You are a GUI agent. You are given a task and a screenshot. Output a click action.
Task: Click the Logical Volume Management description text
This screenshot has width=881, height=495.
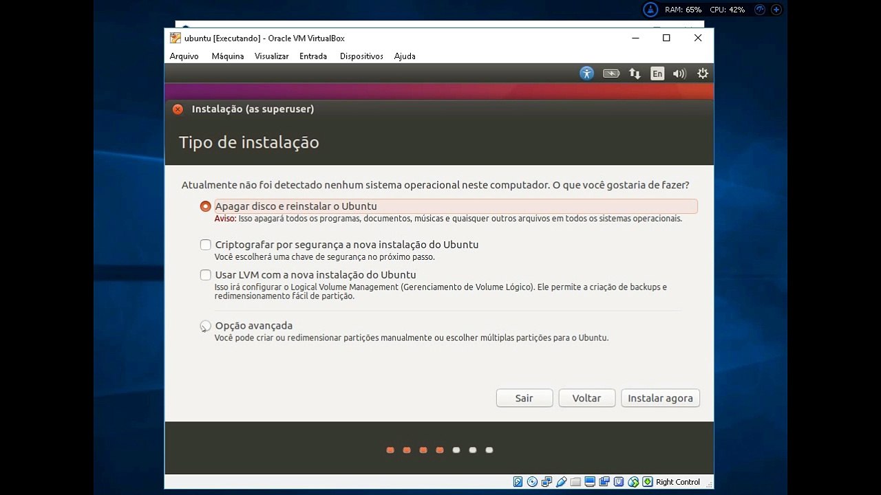(x=440, y=291)
